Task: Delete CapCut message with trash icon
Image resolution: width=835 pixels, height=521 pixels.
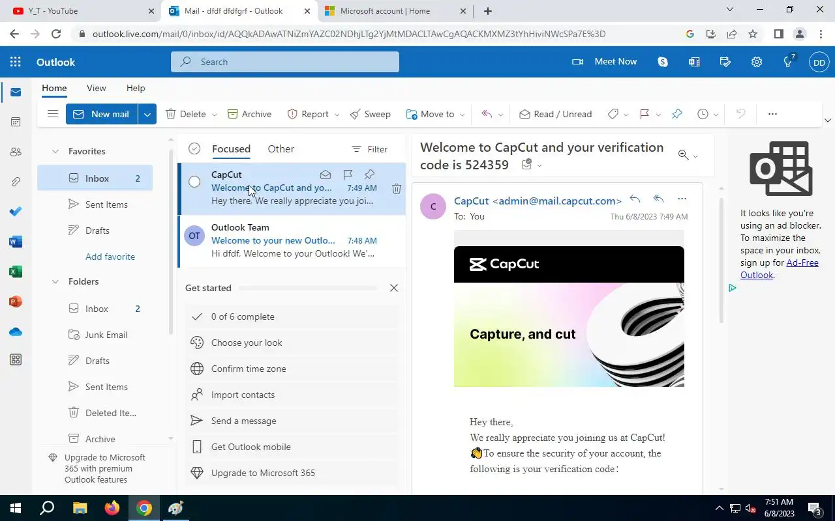Action: (x=396, y=188)
